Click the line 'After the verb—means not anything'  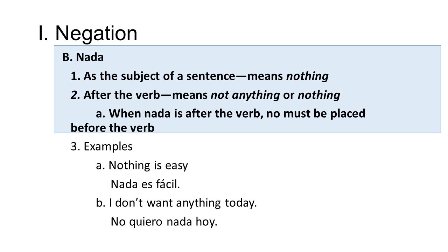point(205,95)
